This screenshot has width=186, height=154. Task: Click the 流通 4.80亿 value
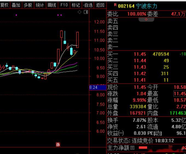click(x=179, y=127)
